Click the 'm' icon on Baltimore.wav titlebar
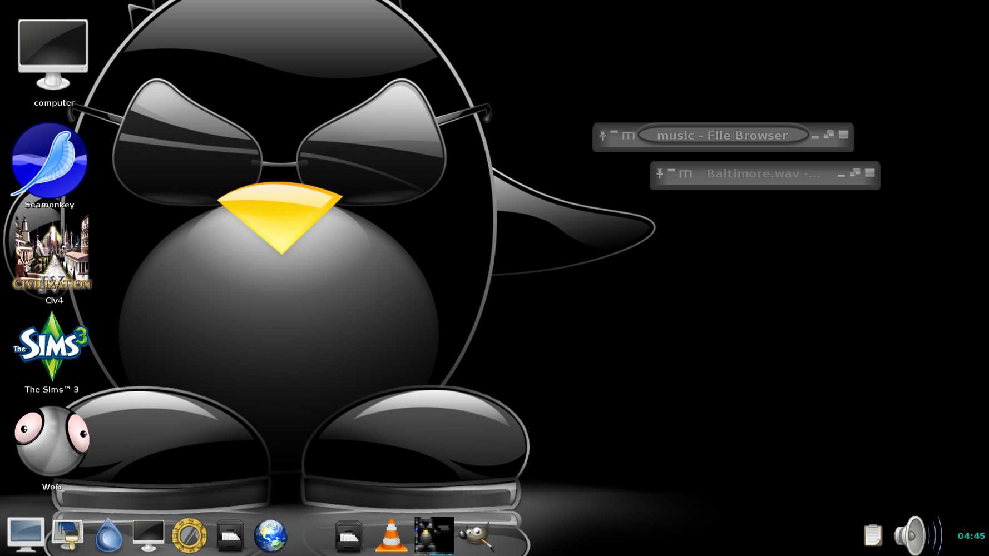This screenshot has height=556, width=989. 685,174
